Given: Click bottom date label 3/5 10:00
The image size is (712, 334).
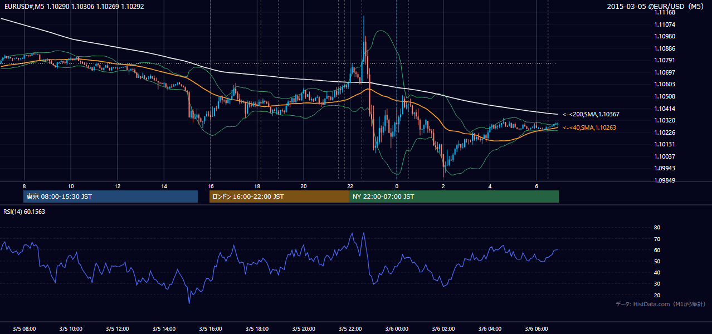Looking at the screenshot, I should [71, 329].
